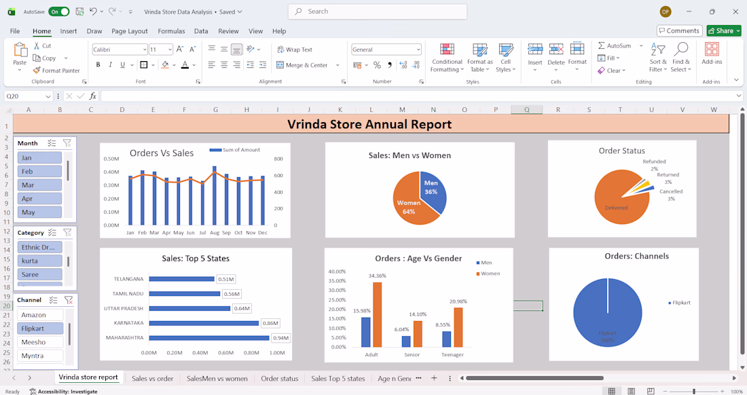Open the Order status sheet

(280, 378)
